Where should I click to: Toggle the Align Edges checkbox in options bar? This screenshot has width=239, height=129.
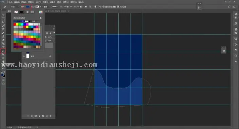click(118, 7)
